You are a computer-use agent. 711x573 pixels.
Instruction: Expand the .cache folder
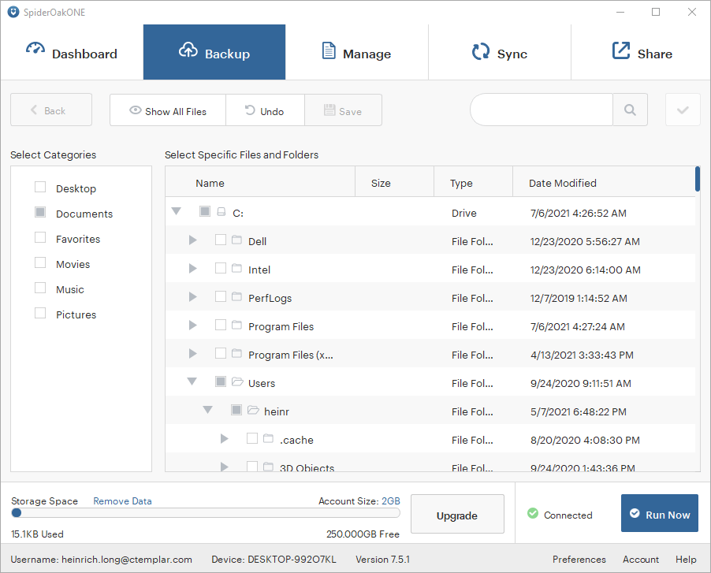[224, 438]
